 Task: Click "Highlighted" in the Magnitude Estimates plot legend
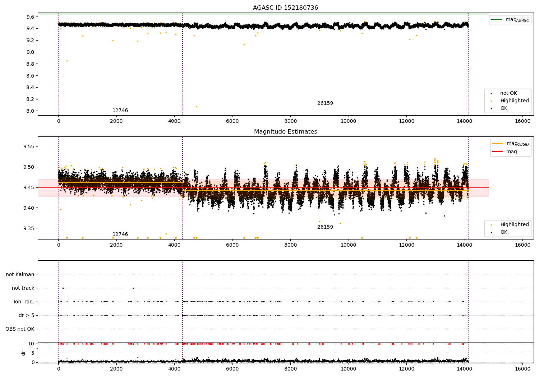pos(515,225)
